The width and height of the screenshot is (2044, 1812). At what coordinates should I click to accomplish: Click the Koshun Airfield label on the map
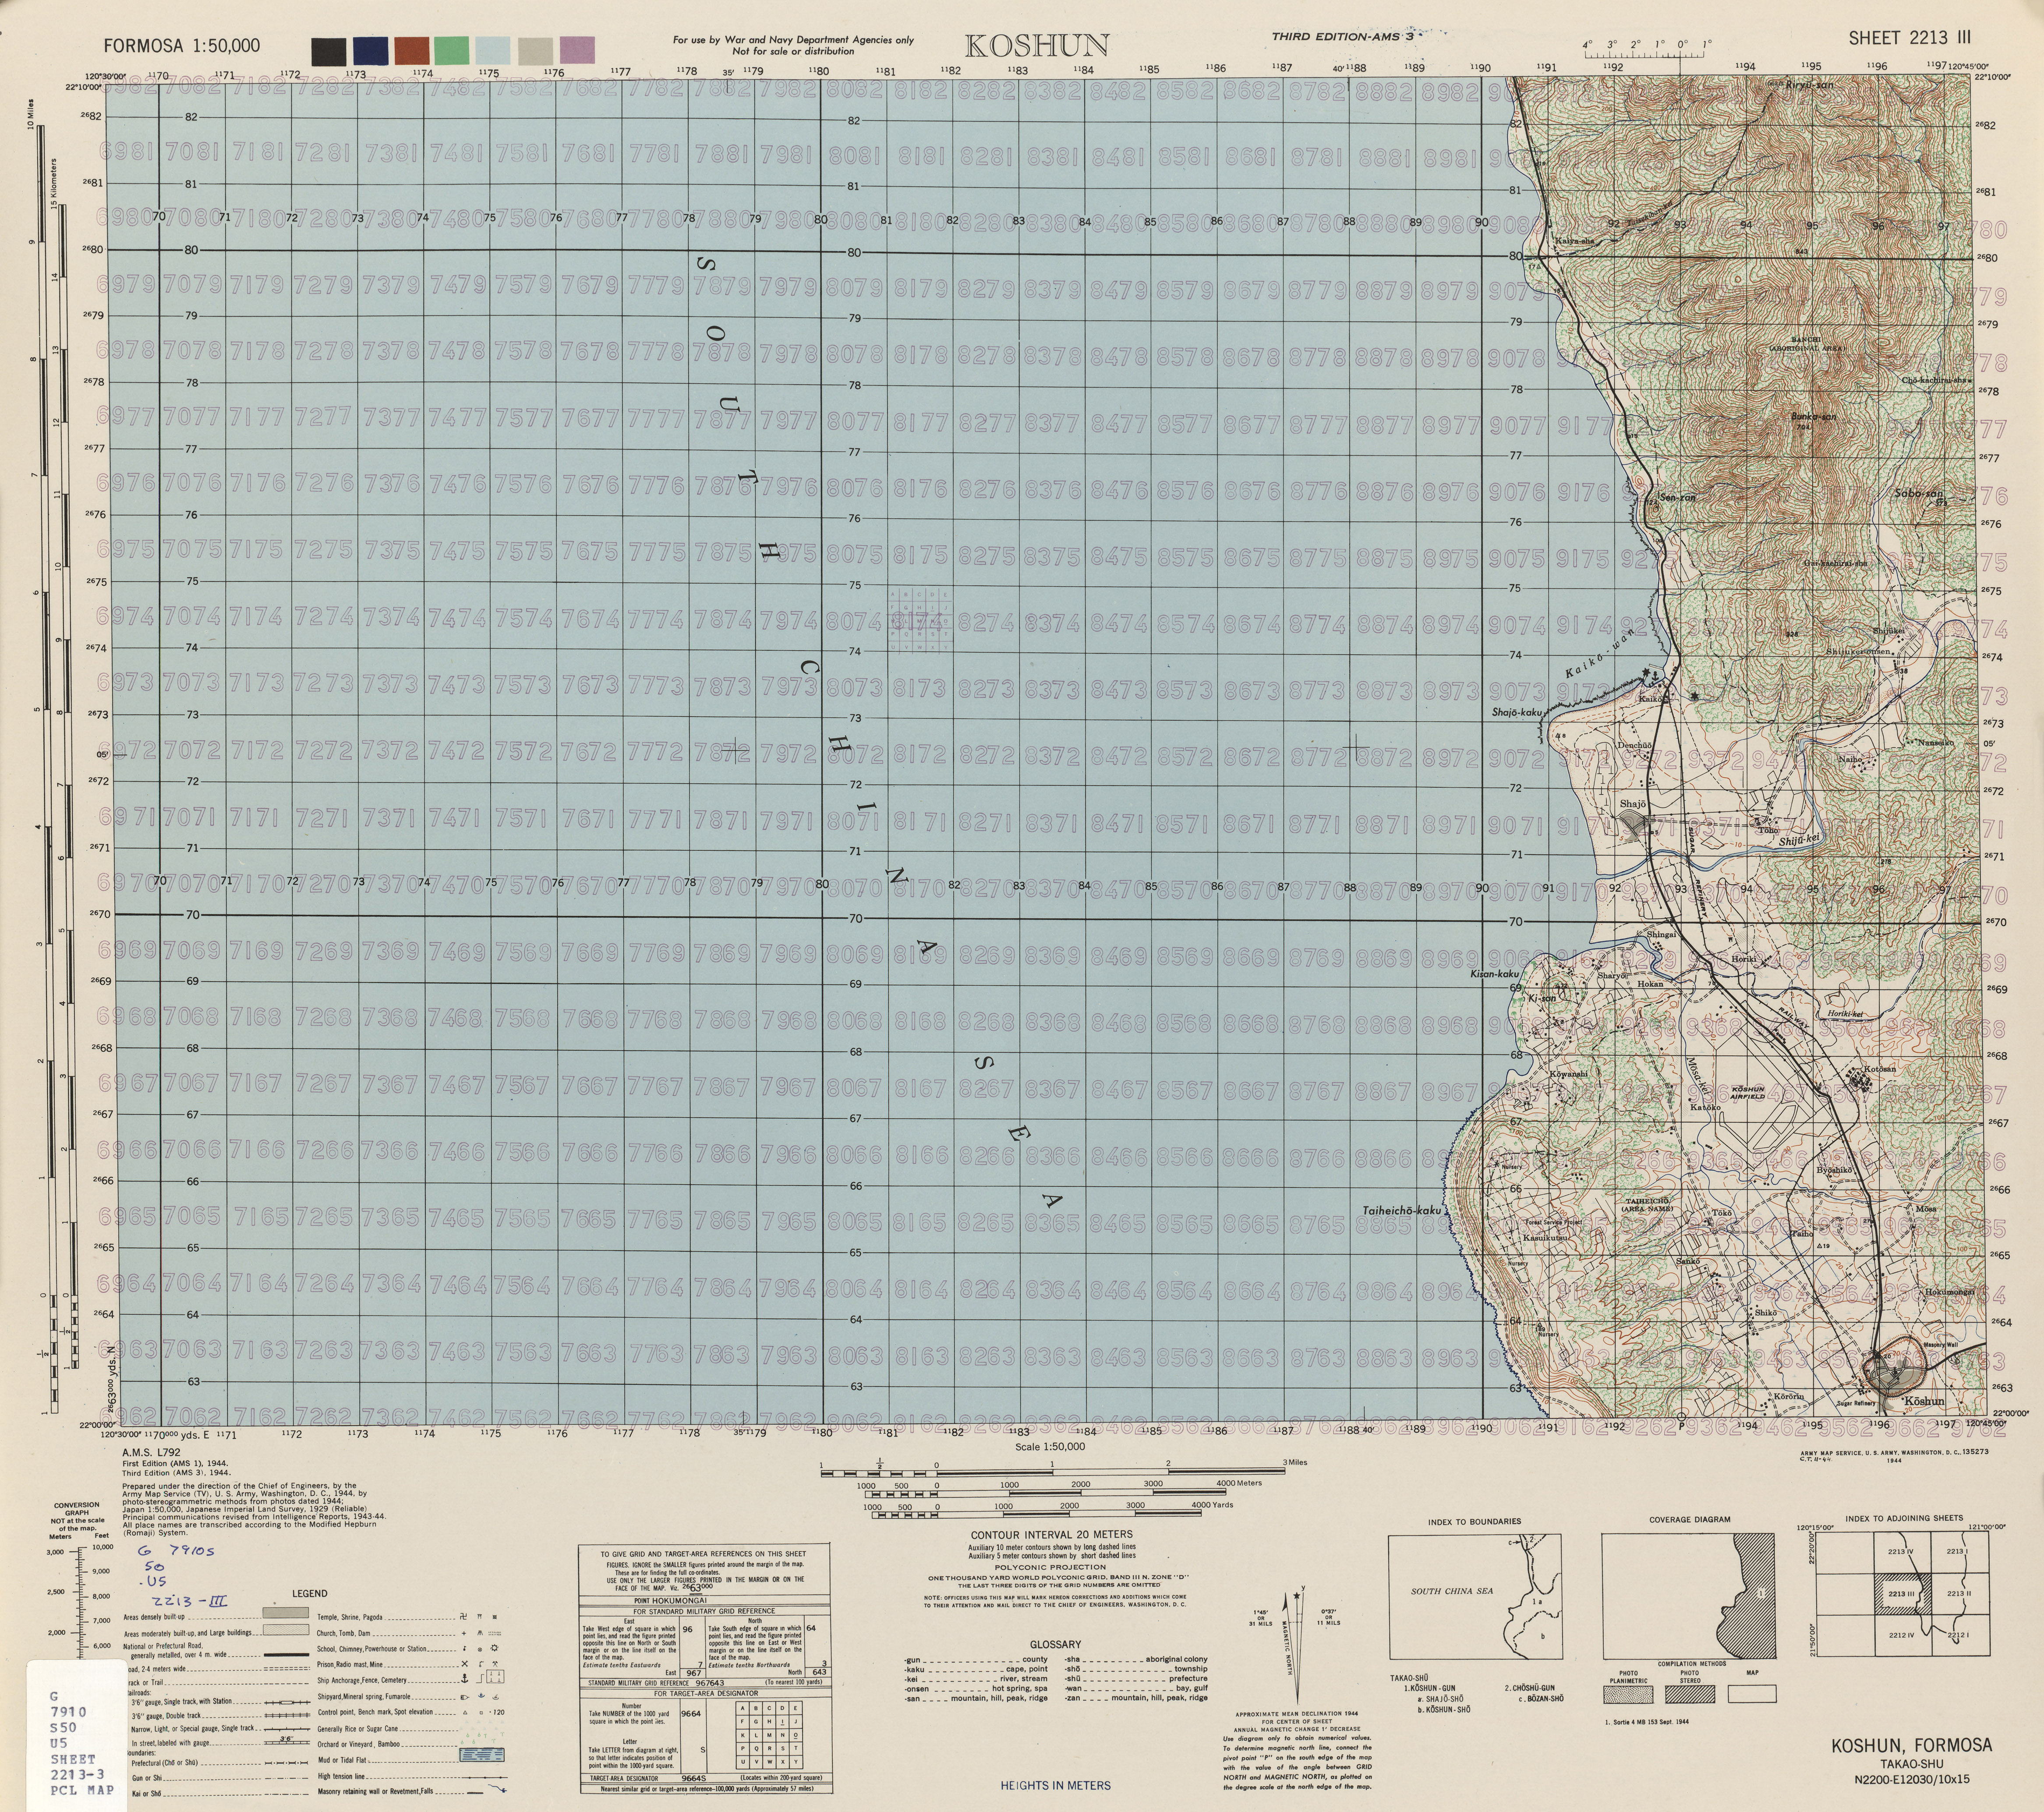pyautogui.click(x=1748, y=1092)
